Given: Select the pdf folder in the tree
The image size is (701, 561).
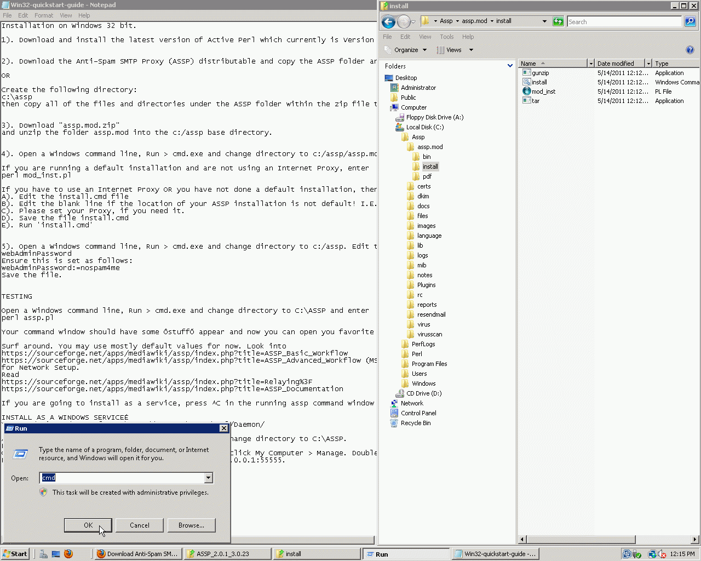Looking at the screenshot, I should (427, 176).
